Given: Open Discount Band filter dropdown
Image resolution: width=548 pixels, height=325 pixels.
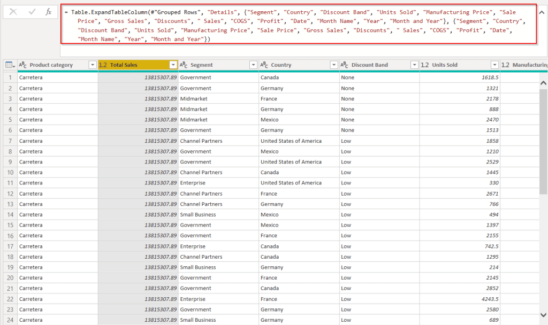Looking at the screenshot, I should coord(414,65).
